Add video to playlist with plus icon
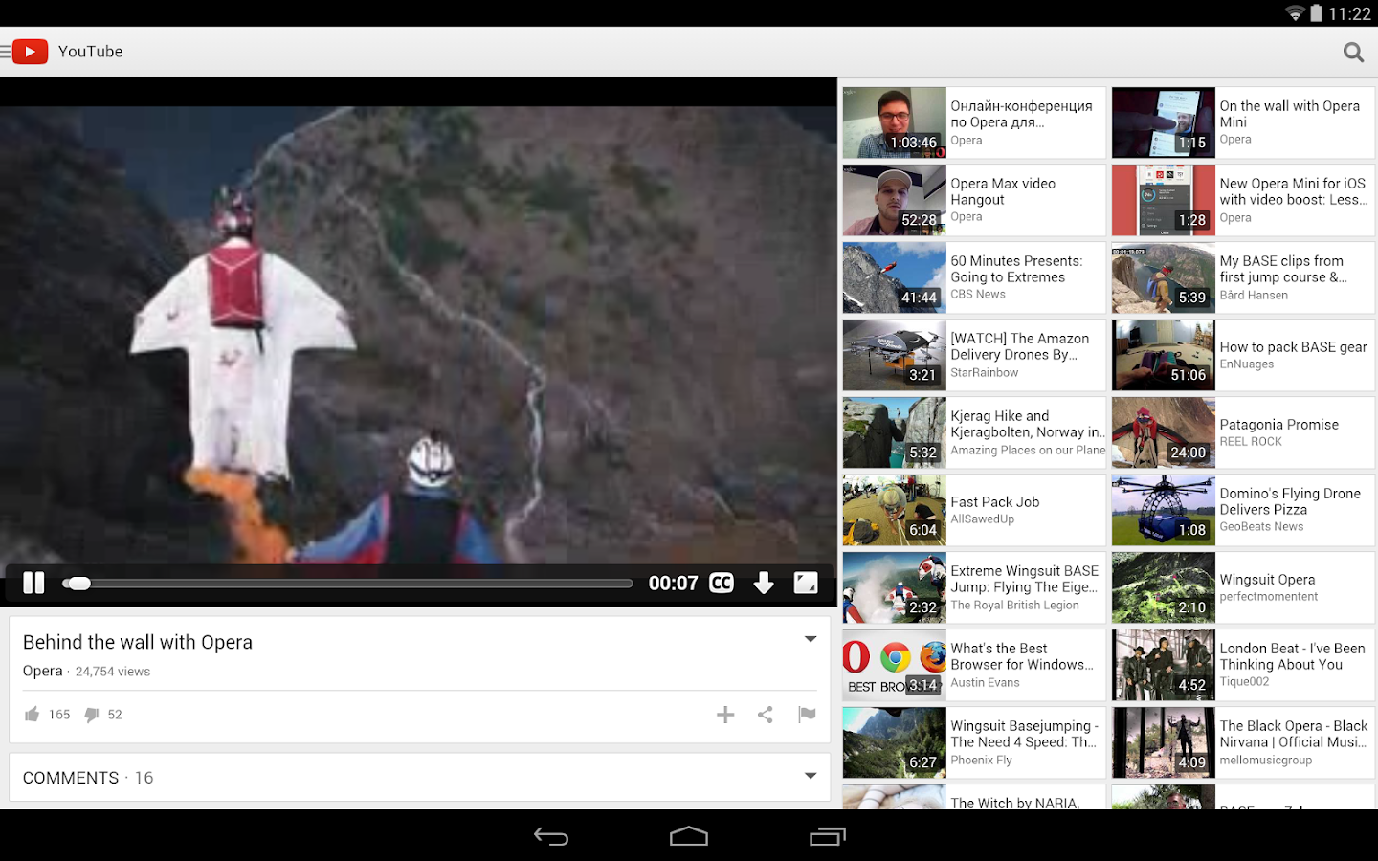This screenshot has width=1378, height=861. click(725, 715)
